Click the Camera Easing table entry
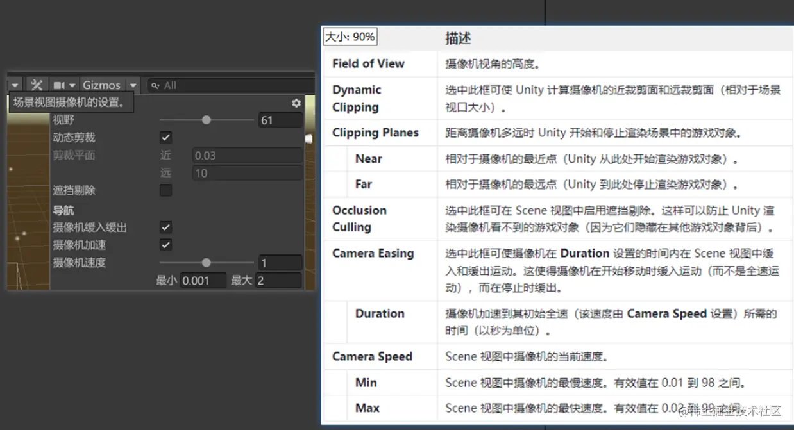Image resolution: width=794 pixels, height=430 pixels. click(373, 253)
